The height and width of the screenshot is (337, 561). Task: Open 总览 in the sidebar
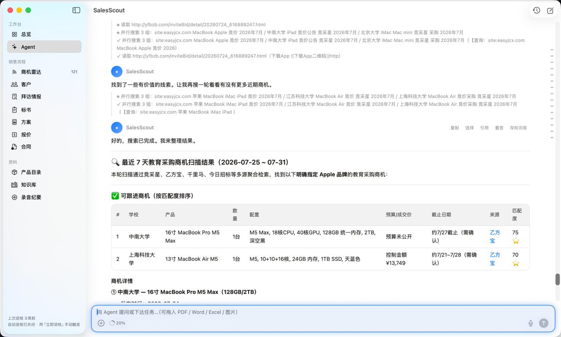(44, 35)
